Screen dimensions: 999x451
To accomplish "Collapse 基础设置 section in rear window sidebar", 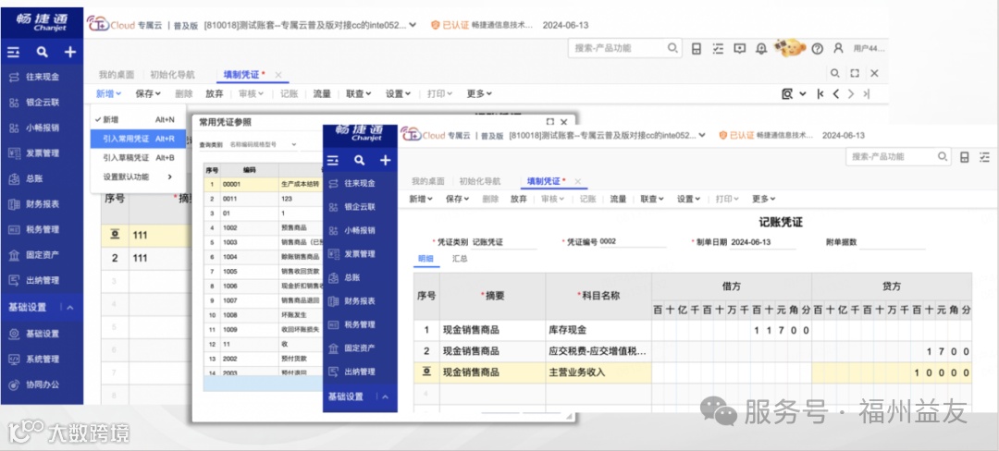I will click(x=70, y=308).
